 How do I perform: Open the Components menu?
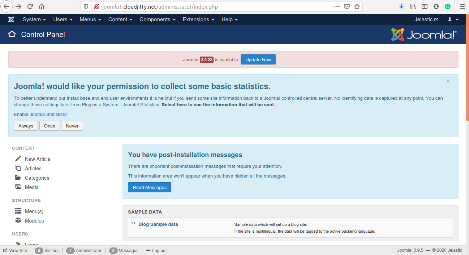coord(157,19)
